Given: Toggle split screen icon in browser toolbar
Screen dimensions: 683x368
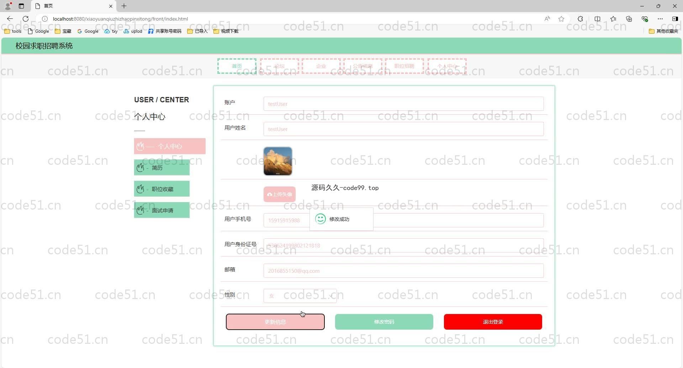Looking at the screenshot, I should 597,19.
